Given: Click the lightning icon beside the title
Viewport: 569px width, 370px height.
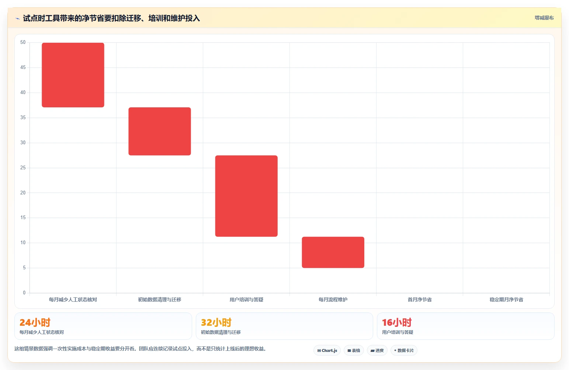Looking at the screenshot, I should coord(17,18).
